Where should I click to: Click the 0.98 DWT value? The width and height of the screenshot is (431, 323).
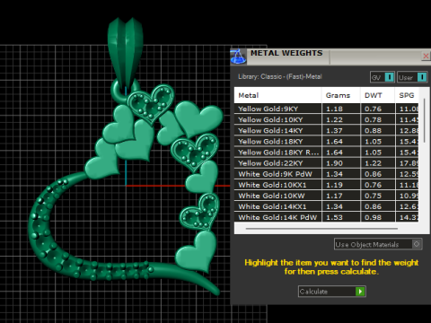coord(373,217)
